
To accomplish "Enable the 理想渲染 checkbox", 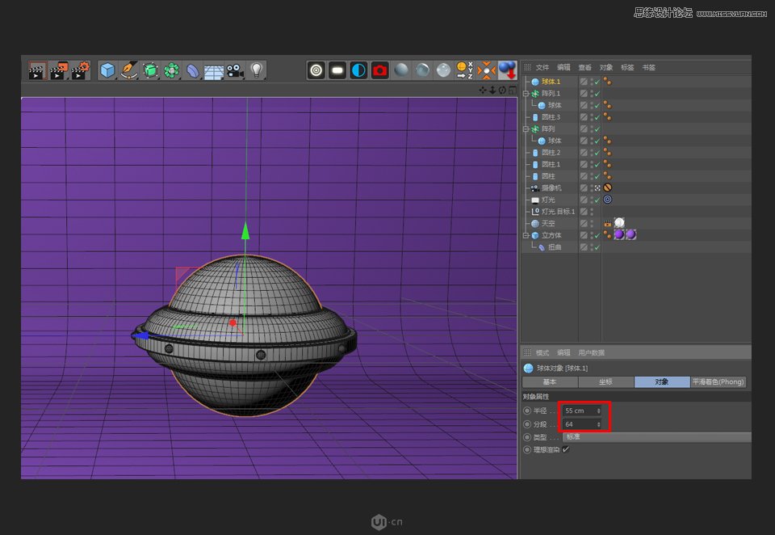I will [564, 449].
